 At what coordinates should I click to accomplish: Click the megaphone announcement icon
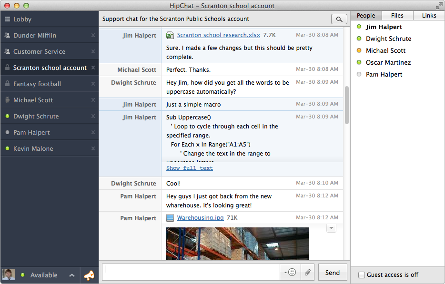click(89, 275)
